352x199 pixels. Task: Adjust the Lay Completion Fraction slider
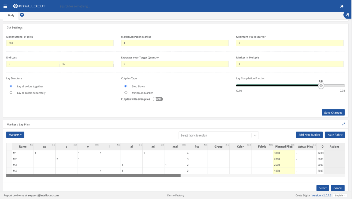[321, 85]
